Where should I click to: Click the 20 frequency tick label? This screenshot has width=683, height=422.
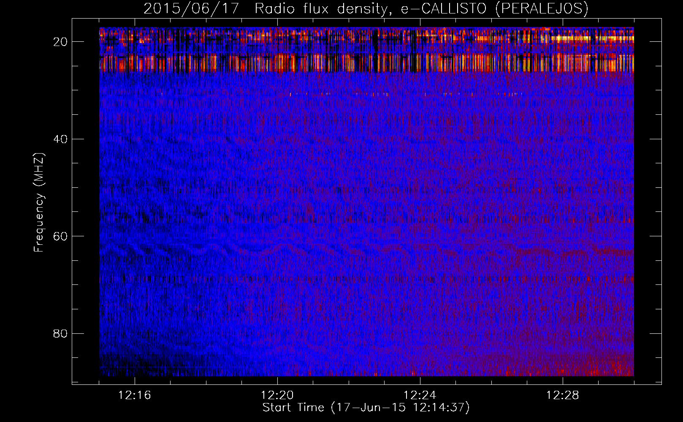tap(60, 42)
